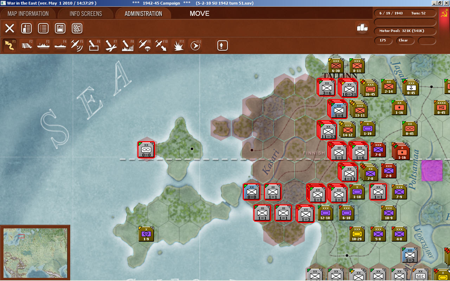450x281 pixels.
Task: Select the F5 air recon mode
Action: [77, 45]
